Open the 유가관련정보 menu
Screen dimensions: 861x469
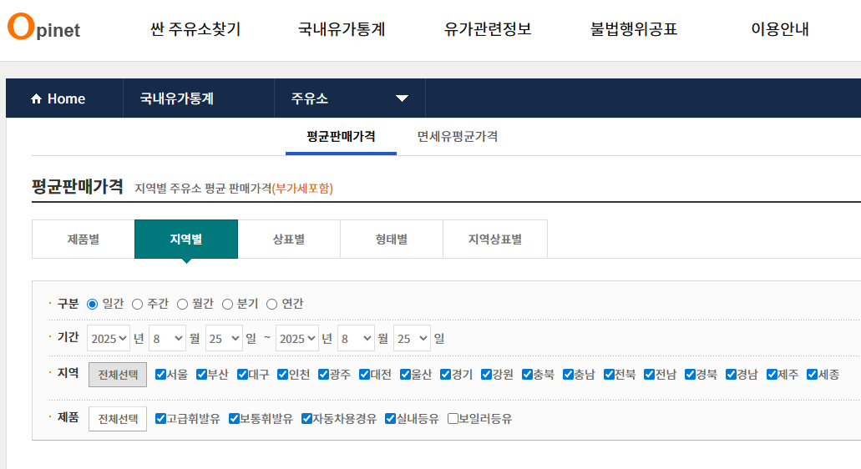(488, 28)
